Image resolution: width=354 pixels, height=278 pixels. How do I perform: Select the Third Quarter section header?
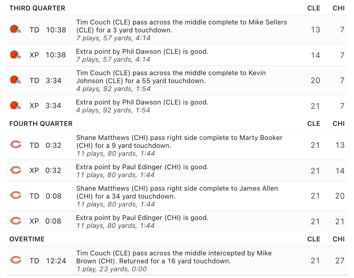37,8
